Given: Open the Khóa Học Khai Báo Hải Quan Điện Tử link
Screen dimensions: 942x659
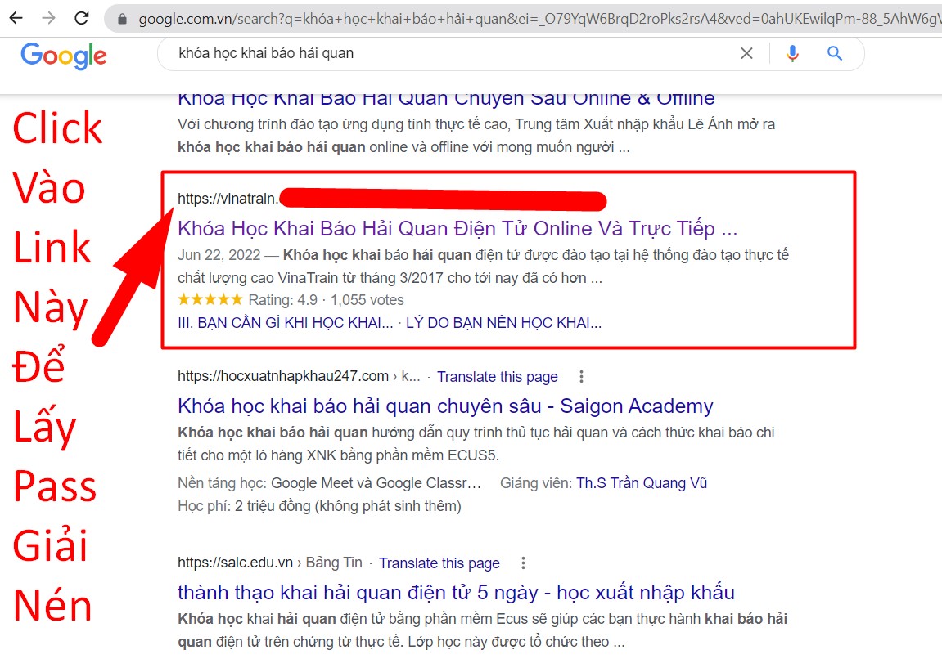Looking at the screenshot, I should point(457,229).
